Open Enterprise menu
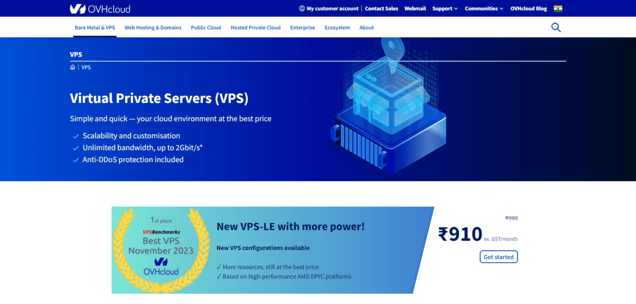Image resolution: width=636 pixels, height=304 pixels. (x=303, y=28)
